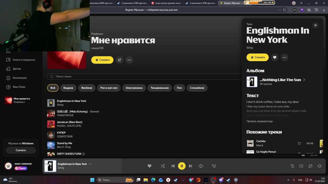
Task: Open the playlist three-dots options menu
Action: [x=129, y=60]
